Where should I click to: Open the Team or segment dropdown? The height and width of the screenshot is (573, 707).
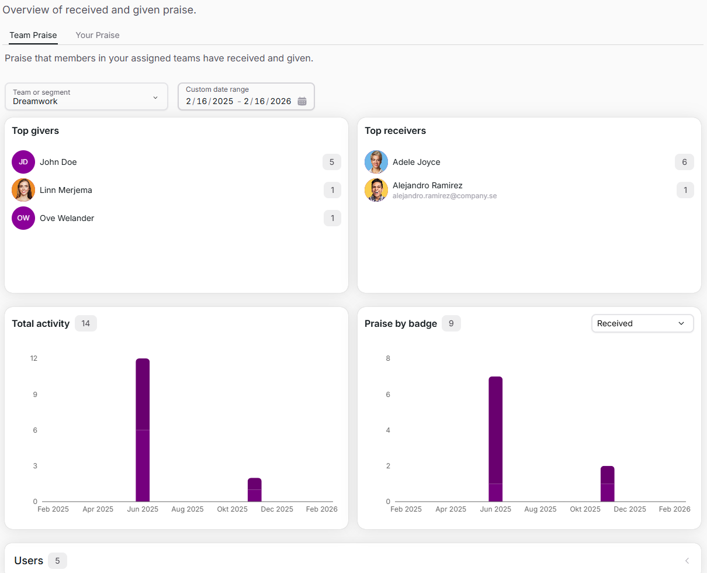(86, 96)
